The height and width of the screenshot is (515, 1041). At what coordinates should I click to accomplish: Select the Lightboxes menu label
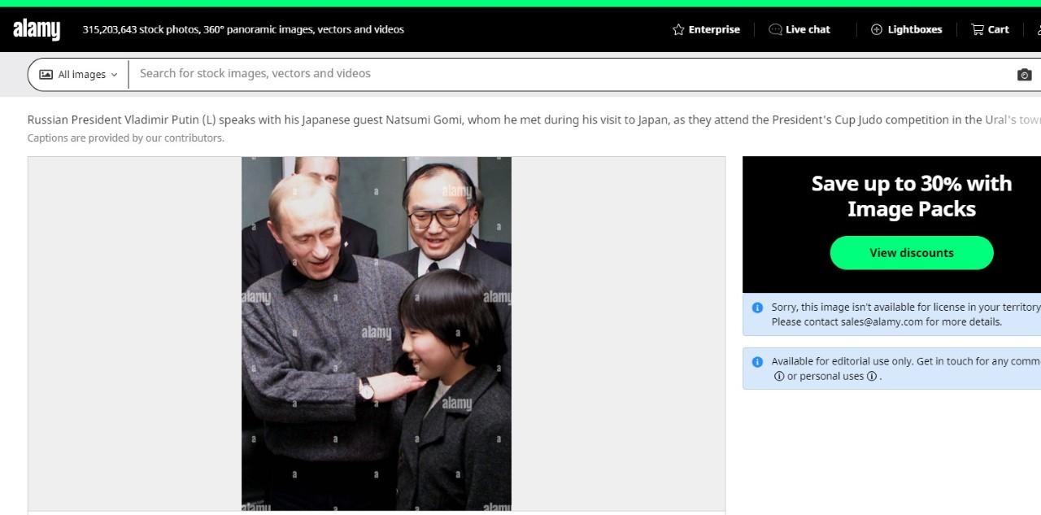pyautogui.click(x=914, y=30)
